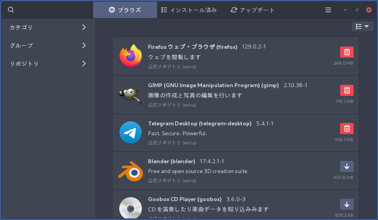The image size is (378, 220).
Task: Click the GIMP mascot icon
Action: click(x=131, y=95)
